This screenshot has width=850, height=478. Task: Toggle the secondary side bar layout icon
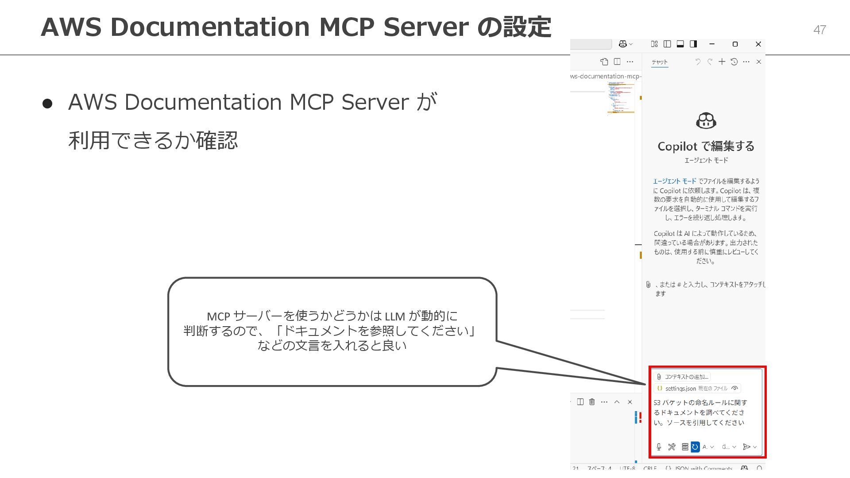point(693,44)
